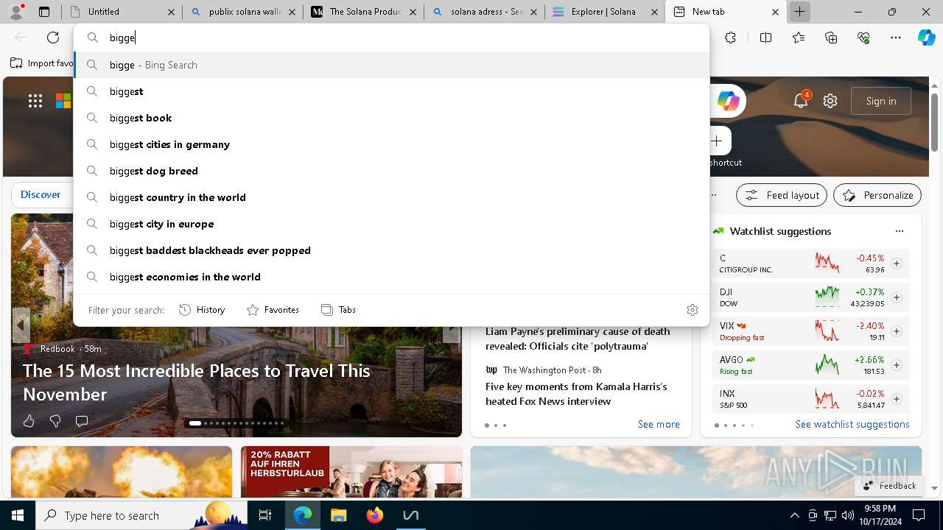Open the app launcher grid icon
The height and width of the screenshot is (530, 943).
point(35,102)
